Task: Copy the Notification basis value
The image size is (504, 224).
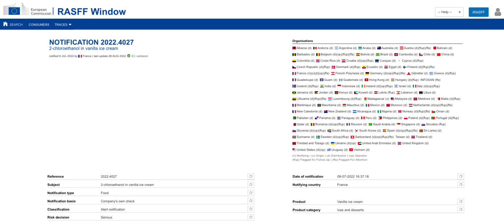Action: coord(251,201)
